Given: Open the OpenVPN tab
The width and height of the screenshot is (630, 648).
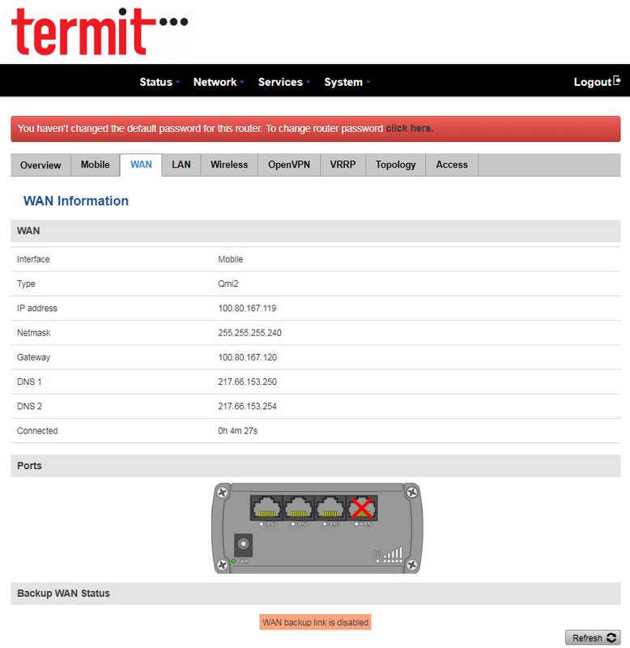Looking at the screenshot, I should [289, 165].
